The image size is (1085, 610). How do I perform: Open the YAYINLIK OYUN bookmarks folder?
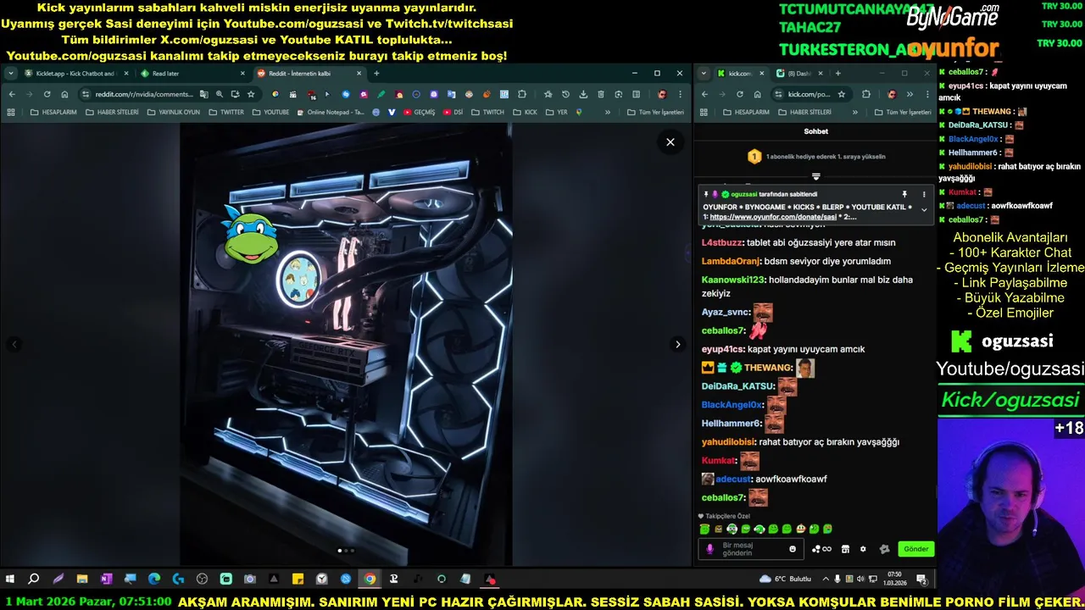tap(174, 112)
